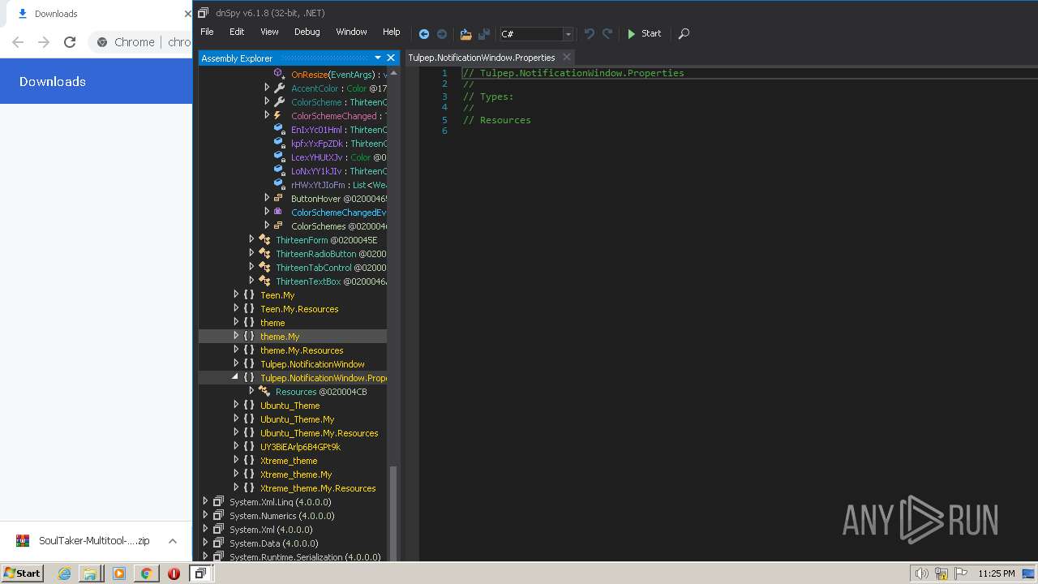Reload the page in Chrome
Image resolution: width=1038 pixels, height=584 pixels.
click(70, 42)
